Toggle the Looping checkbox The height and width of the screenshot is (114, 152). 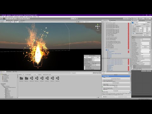pyautogui.click(x=141, y=40)
